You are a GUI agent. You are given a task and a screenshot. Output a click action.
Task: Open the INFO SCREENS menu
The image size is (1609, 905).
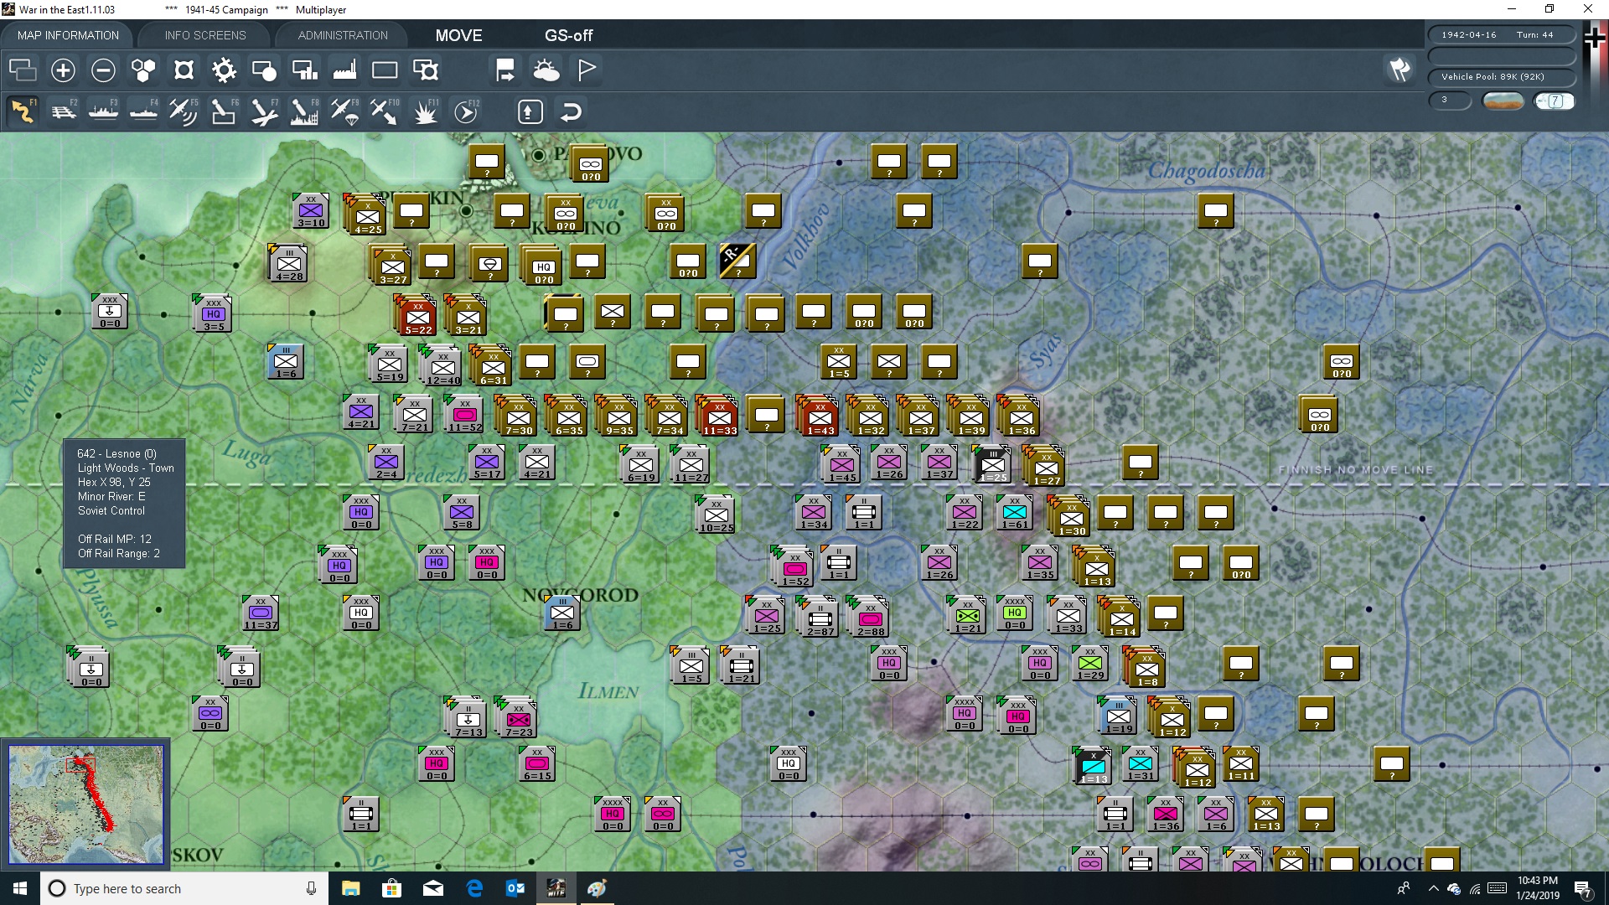(x=204, y=35)
